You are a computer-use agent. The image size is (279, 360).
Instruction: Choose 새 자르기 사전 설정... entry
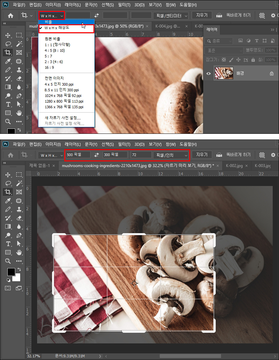tap(66, 118)
